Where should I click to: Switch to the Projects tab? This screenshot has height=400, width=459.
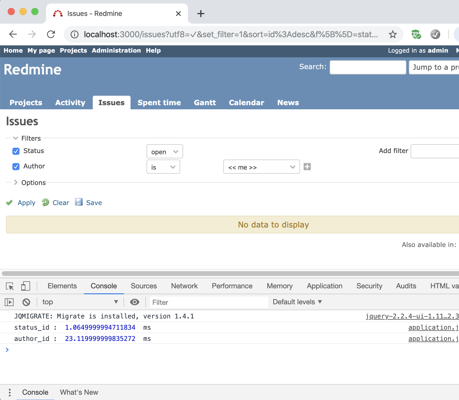pos(26,103)
